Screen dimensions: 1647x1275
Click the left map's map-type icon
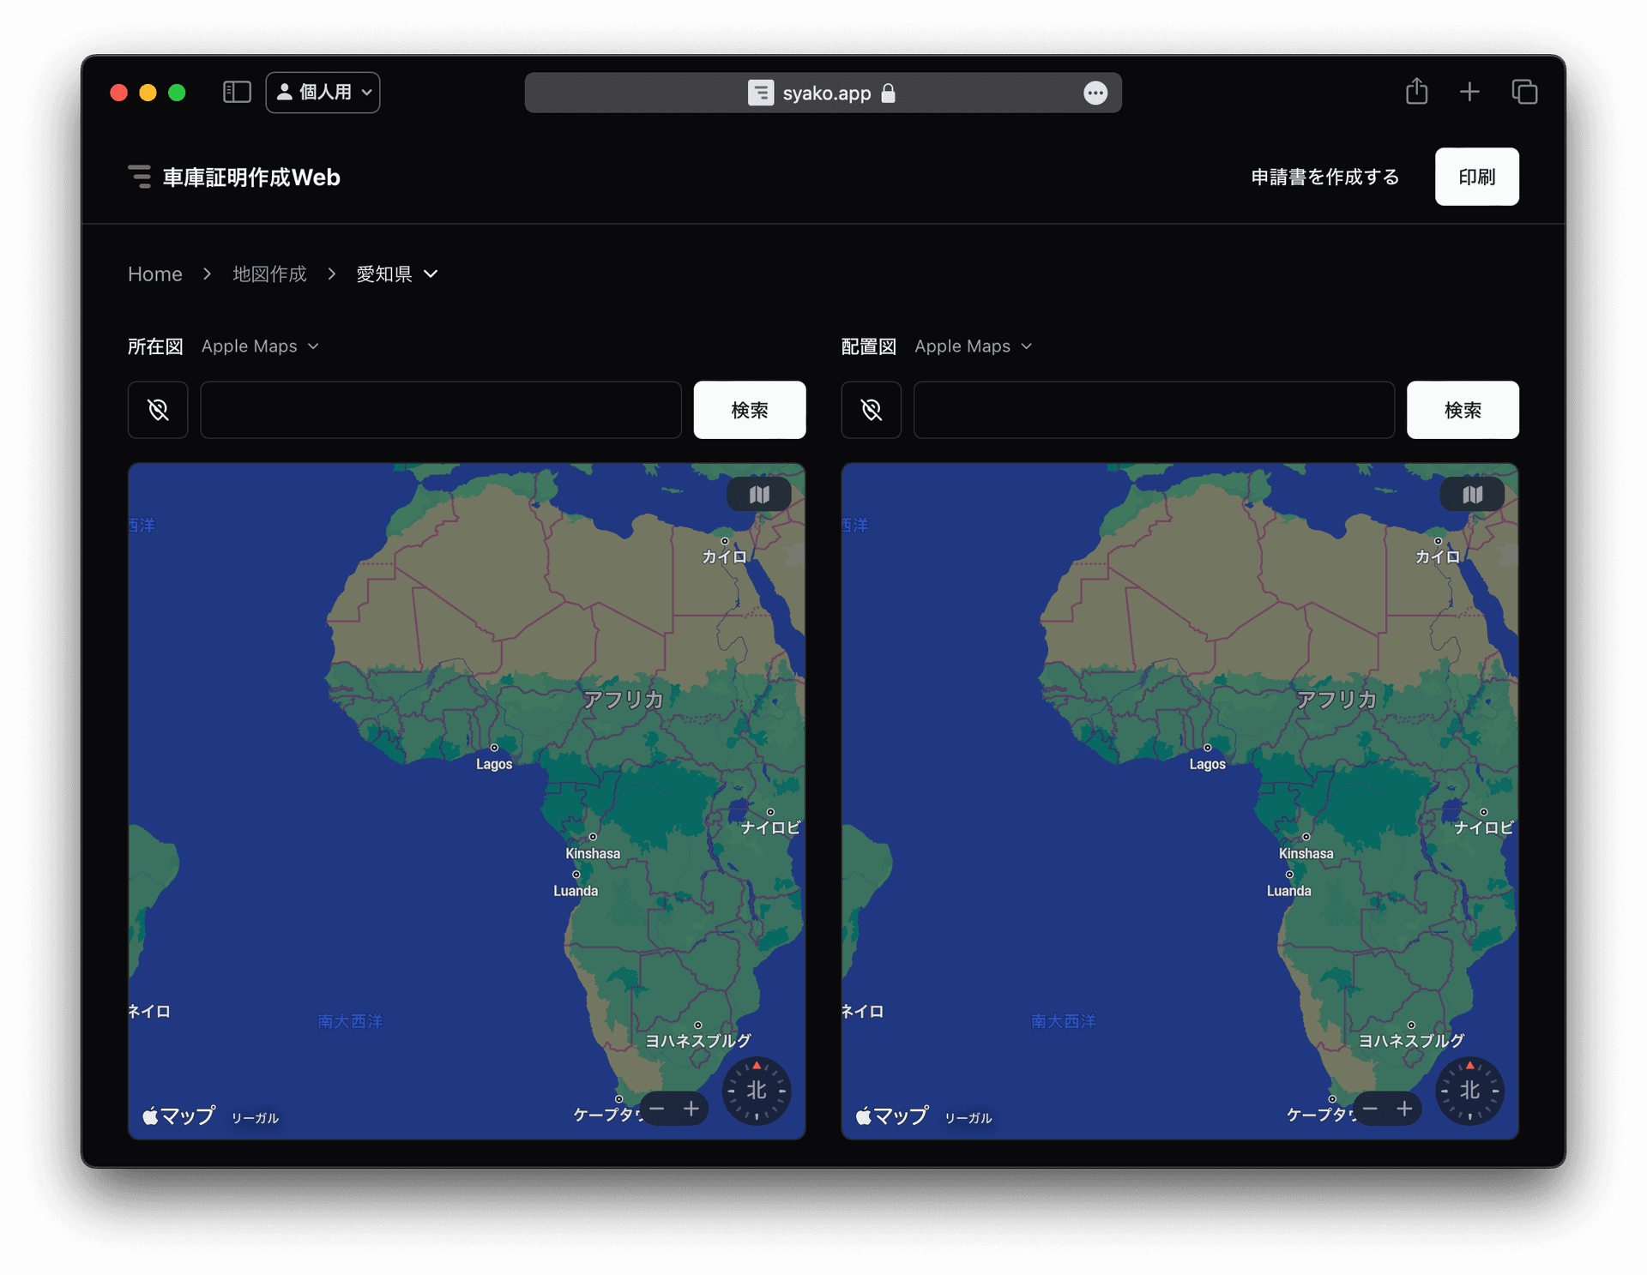[x=758, y=495]
